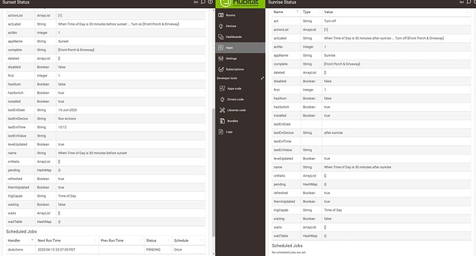
Task: Click the Hubitat logo
Action: coord(240,3)
